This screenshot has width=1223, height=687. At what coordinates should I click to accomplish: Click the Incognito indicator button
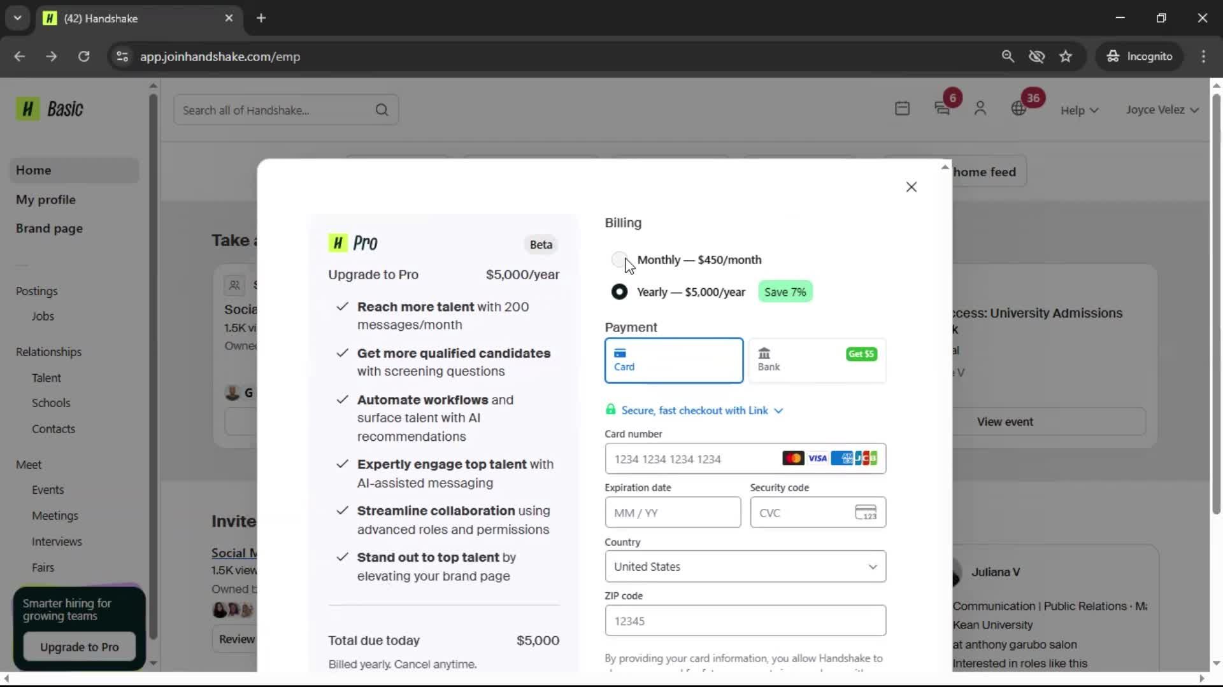tap(1140, 57)
